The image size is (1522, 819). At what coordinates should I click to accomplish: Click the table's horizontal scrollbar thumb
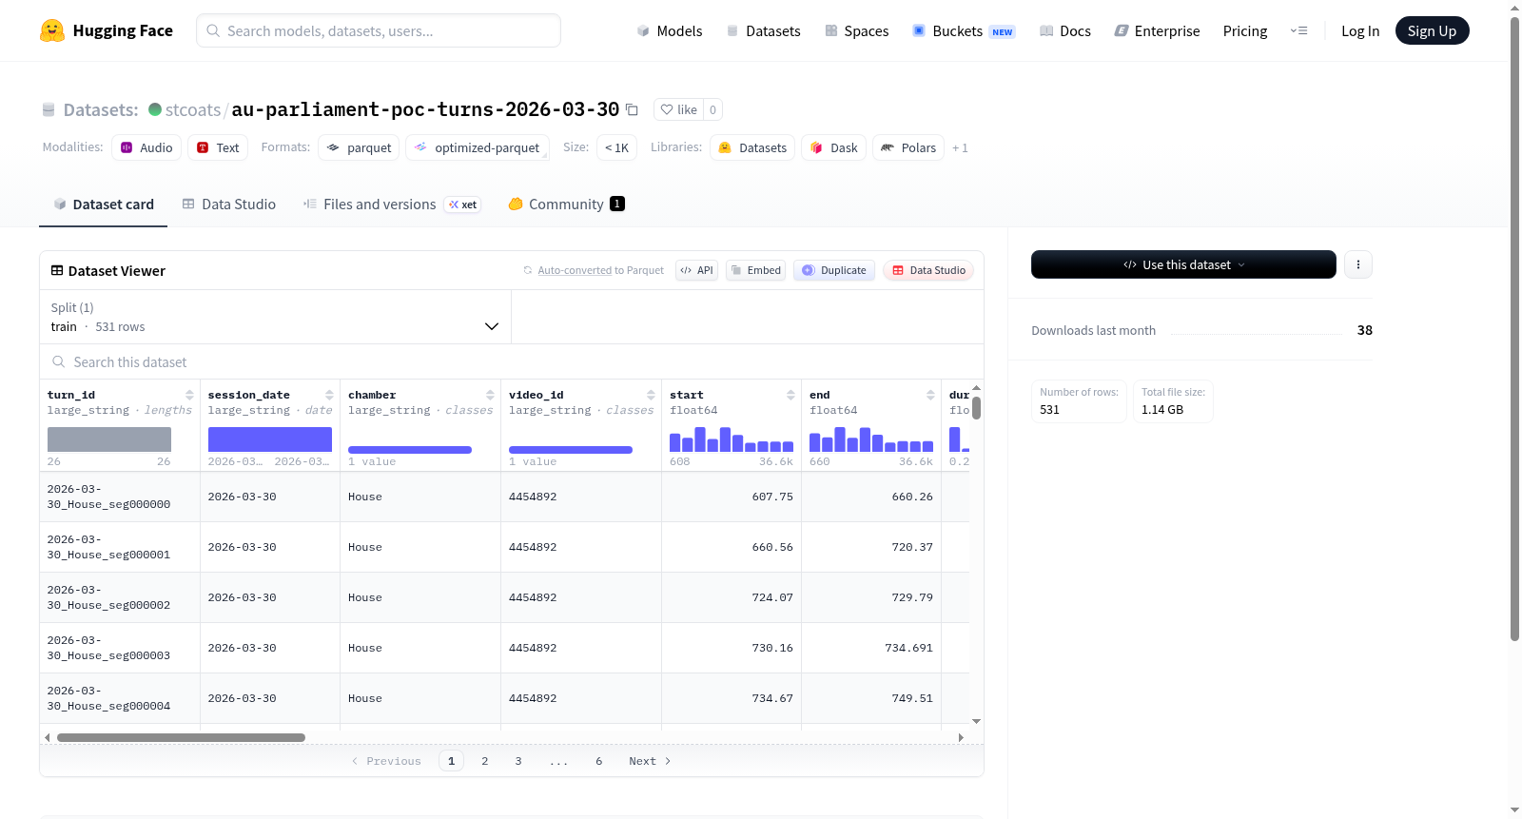point(181,737)
